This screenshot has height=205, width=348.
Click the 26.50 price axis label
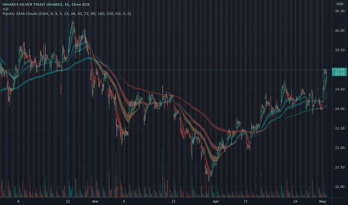click(x=340, y=11)
